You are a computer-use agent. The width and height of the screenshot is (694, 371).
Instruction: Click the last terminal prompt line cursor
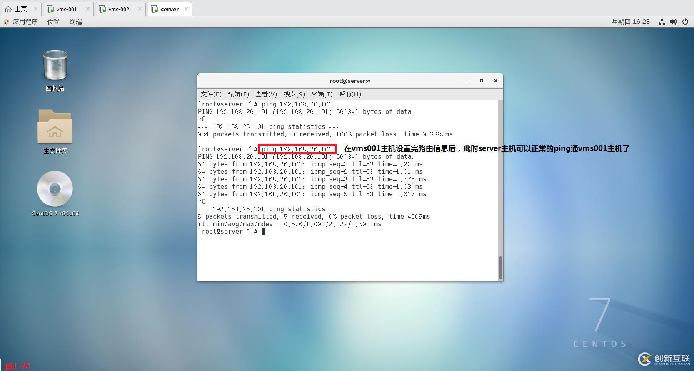(263, 232)
